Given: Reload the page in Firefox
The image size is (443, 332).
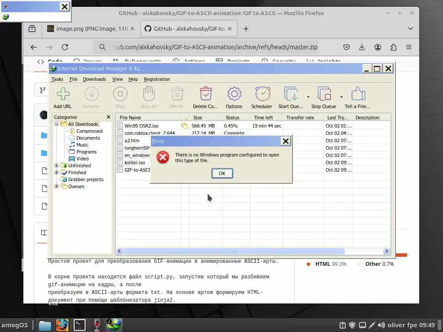Looking at the screenshot, I should (x=65, y=47).
